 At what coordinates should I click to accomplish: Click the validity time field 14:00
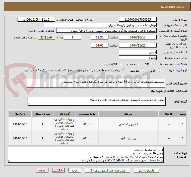tap(100, 45)
